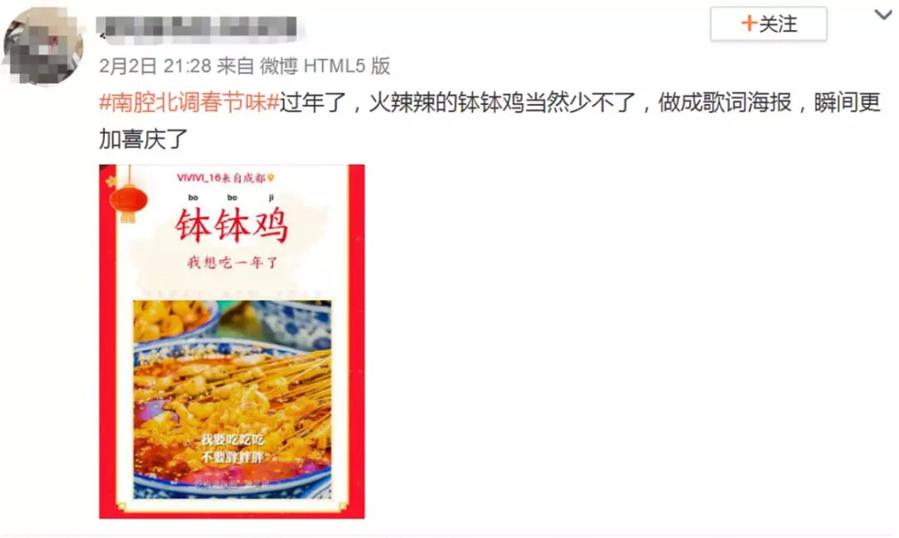The image size is (899, 538).
Task: Follow this user via the 关注 button
Action: [x=768, y=23]
